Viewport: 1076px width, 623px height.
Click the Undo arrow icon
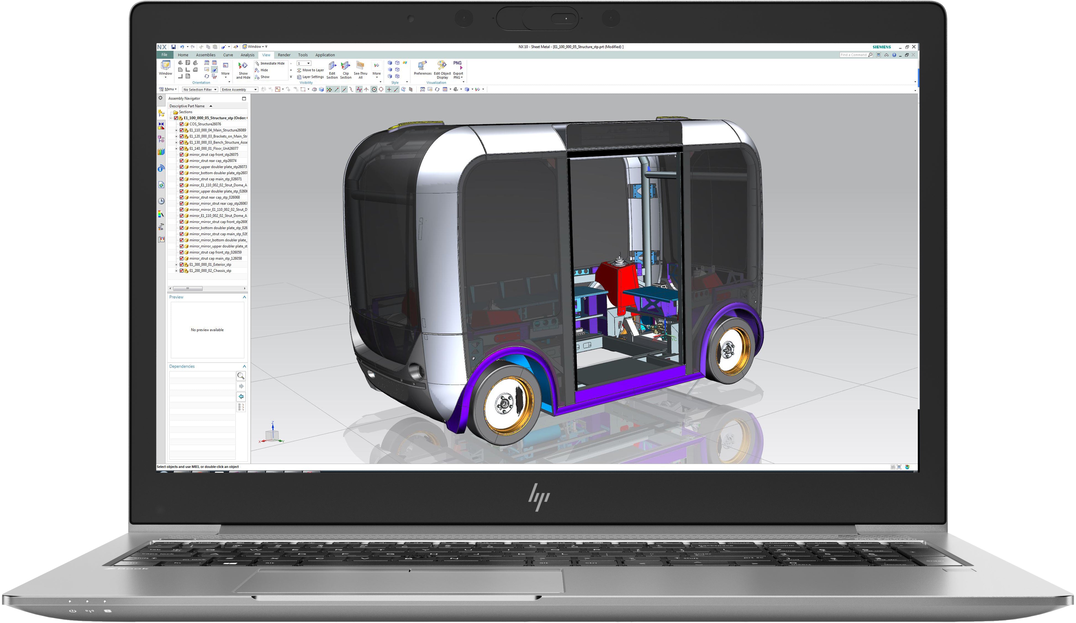[182, 47]
